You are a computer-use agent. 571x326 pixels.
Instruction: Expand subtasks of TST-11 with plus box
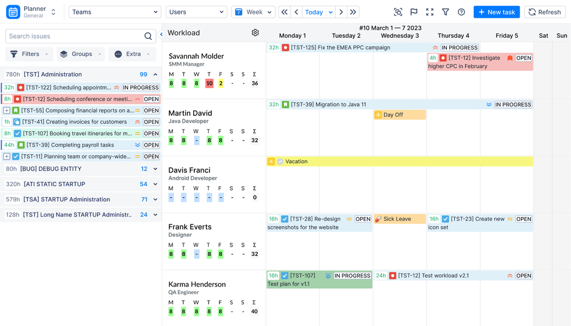6,156
